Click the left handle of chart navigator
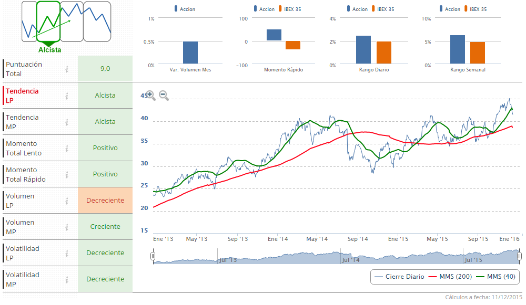Image resolution: width=526 pixels, height=305 pixels. pyautogui.click(x=153, y=256)
